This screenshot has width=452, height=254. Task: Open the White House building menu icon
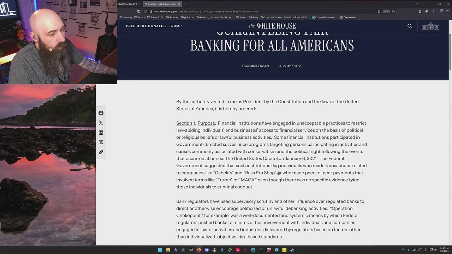point(430,26)
